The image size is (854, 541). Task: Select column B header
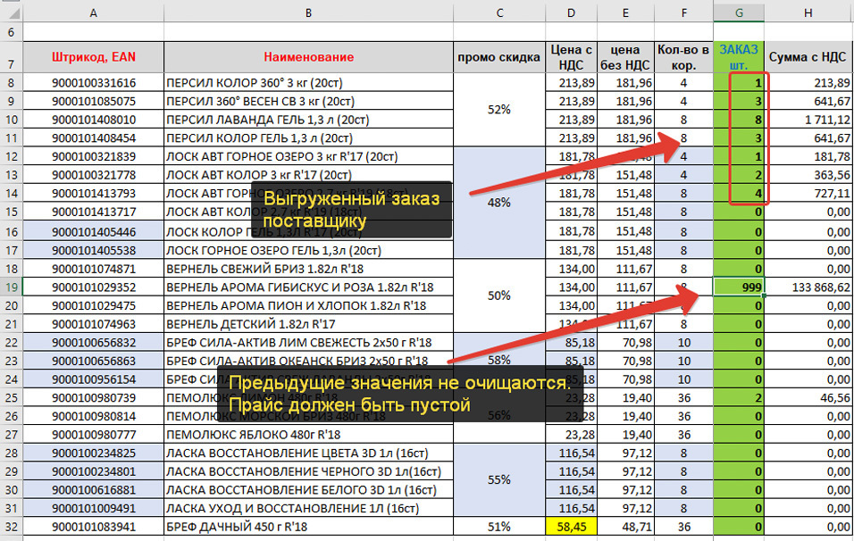[308, 12]
